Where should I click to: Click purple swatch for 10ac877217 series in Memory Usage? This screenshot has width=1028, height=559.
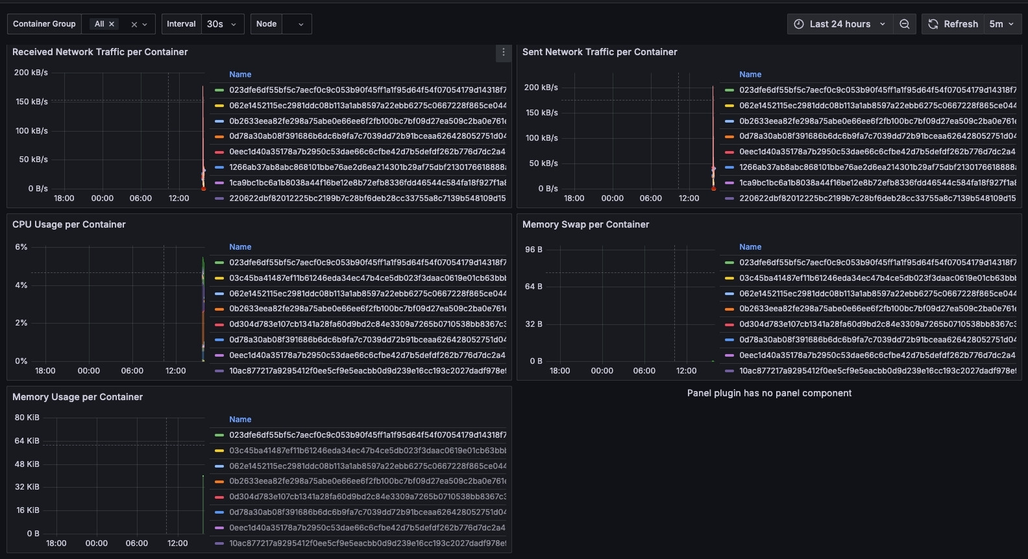coord(219,543)
